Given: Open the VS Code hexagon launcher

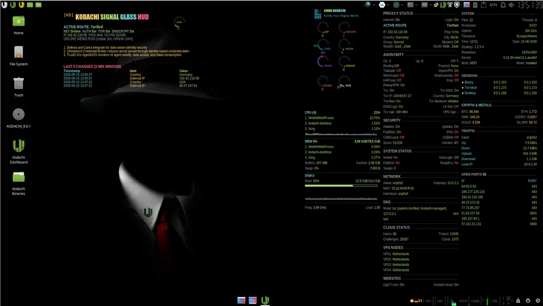Looking at the screenshot, I should coord(382,5).
